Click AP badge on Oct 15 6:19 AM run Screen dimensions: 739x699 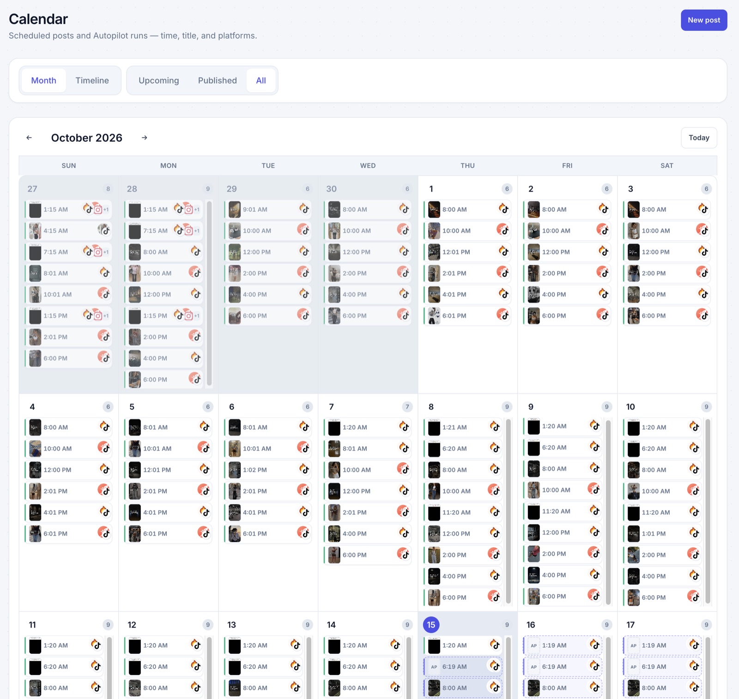[x=434, y=667]
